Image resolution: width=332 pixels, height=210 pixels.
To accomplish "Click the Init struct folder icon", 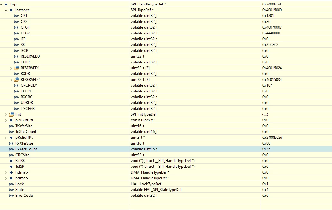I will 12,114.
